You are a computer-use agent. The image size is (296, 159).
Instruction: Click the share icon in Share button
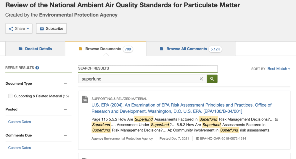click(11, 29)
